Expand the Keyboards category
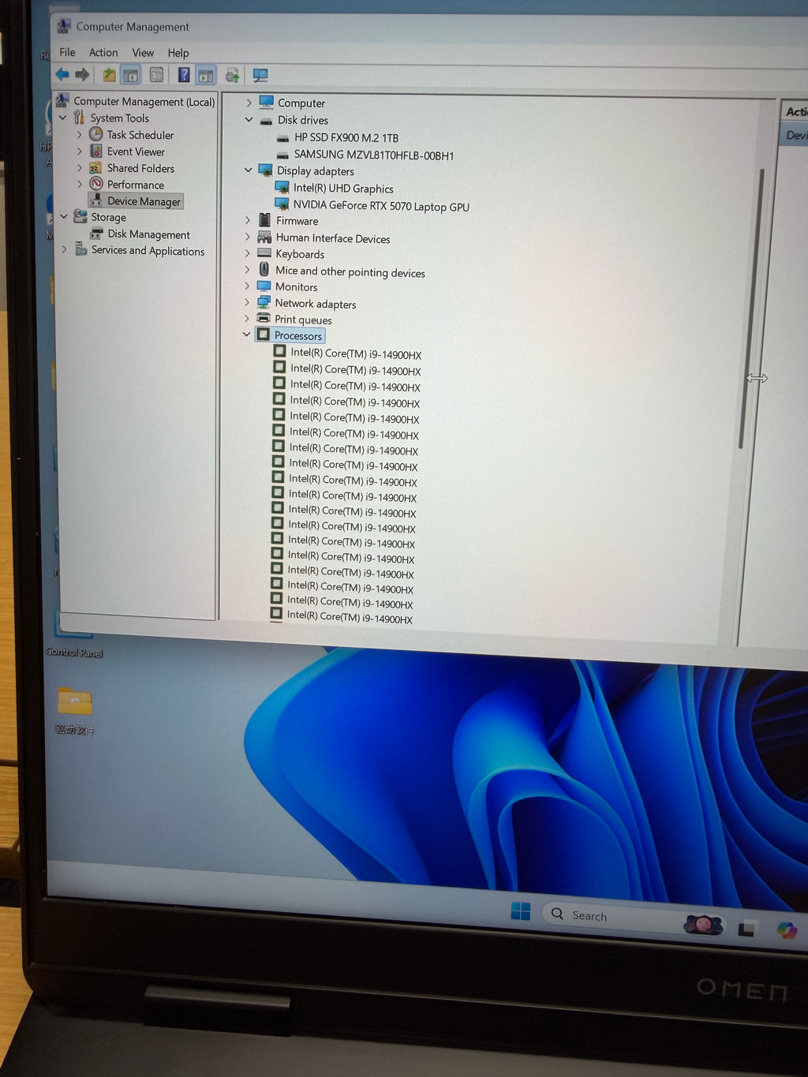The image size is (808, 1077). [248, 253]
